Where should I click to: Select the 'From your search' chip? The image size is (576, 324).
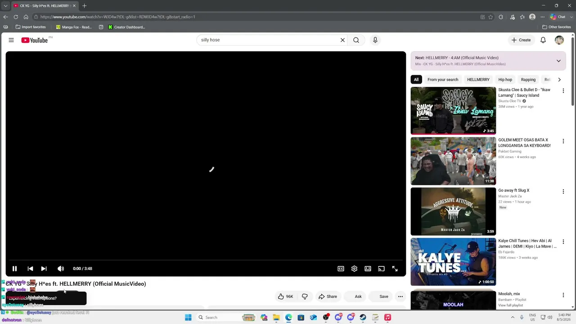click(443, 80)
